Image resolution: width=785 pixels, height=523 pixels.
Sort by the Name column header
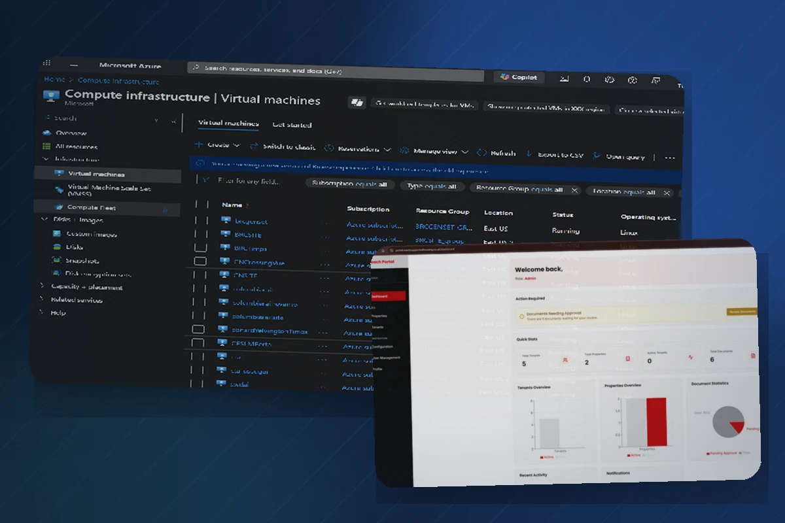(x=232, y=205)
